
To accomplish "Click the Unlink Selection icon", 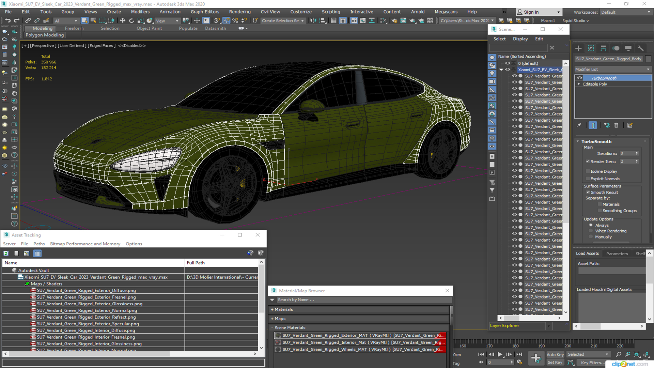I will tap(37, 20).
